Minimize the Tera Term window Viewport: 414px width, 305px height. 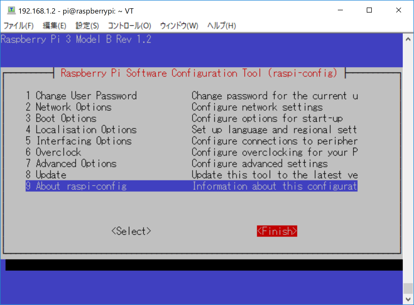pos(340,10)
